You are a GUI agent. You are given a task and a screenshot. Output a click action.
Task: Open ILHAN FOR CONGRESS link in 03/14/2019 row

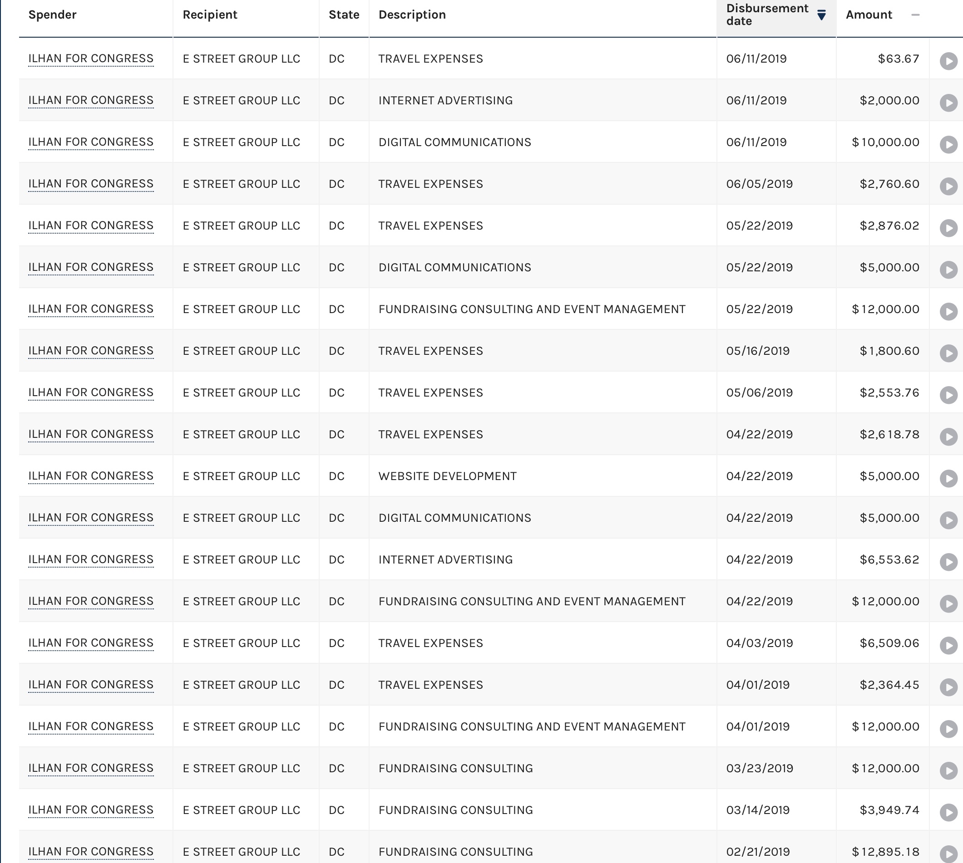[91, 810]
